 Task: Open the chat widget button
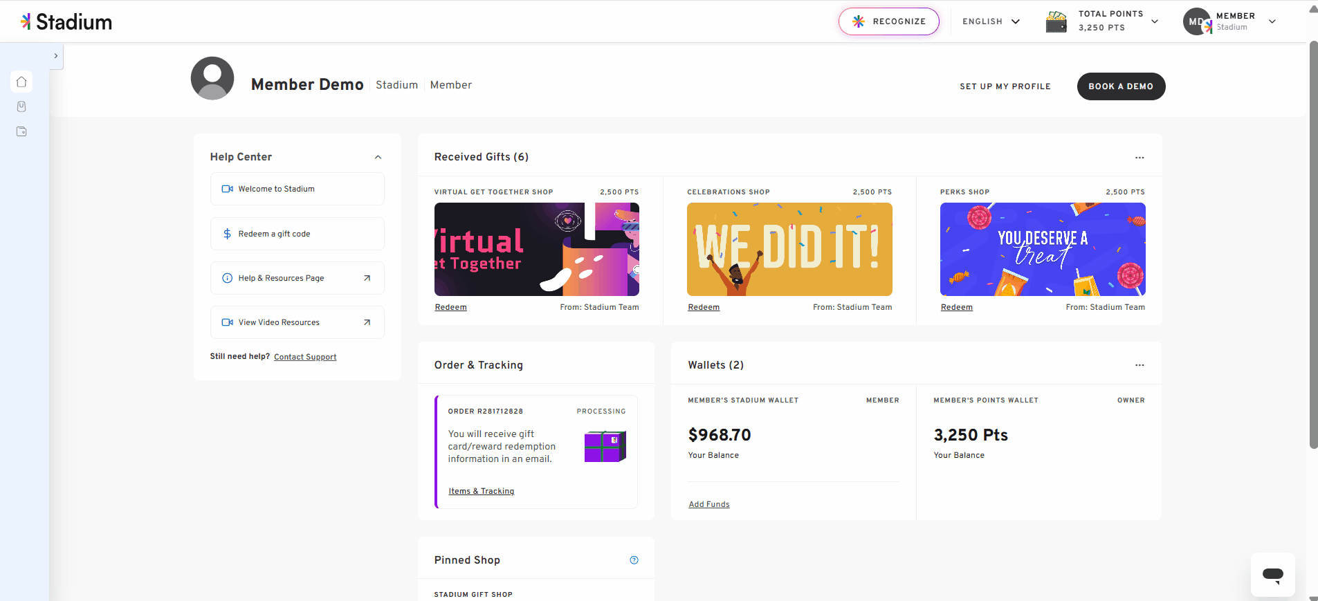(x=1273, y=575)
